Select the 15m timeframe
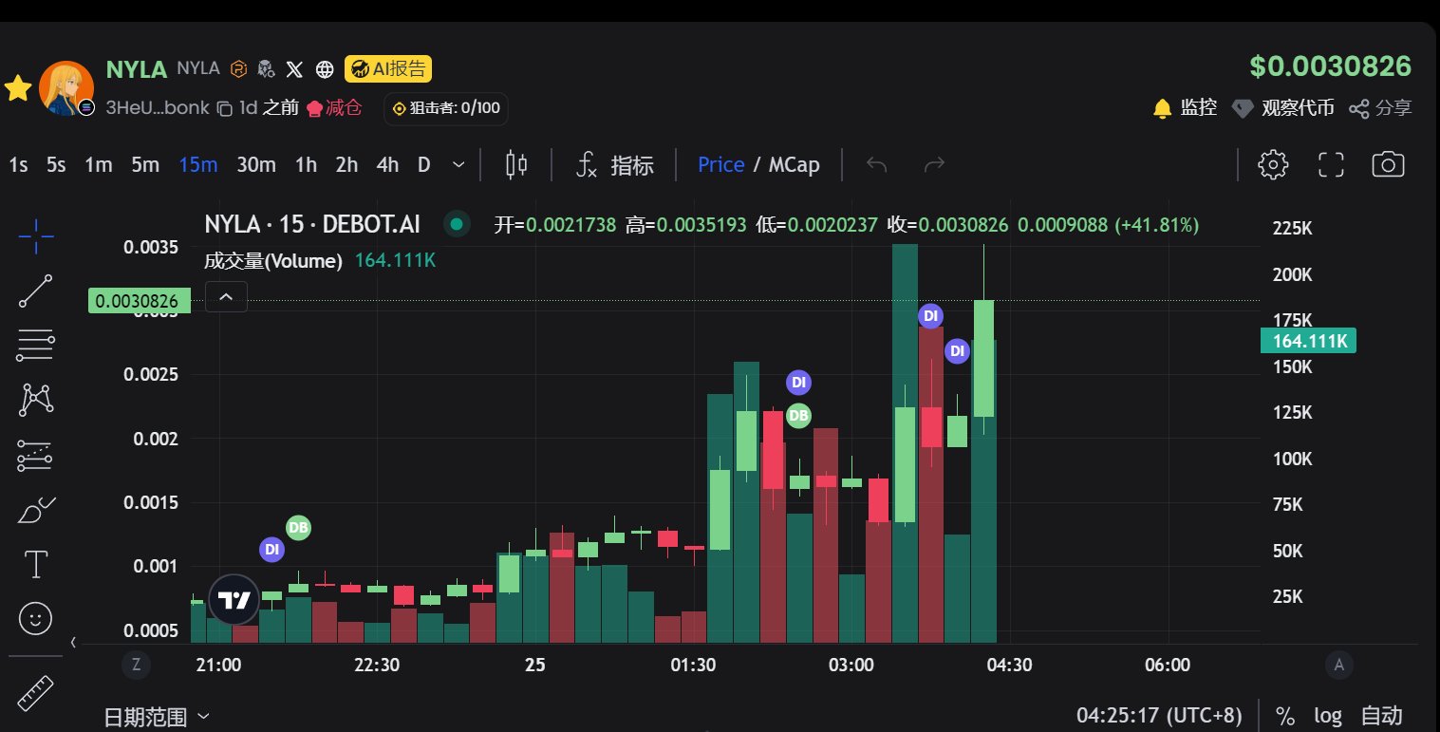The height and width of the screenshot is (732, 1440). tap(198, 164)
